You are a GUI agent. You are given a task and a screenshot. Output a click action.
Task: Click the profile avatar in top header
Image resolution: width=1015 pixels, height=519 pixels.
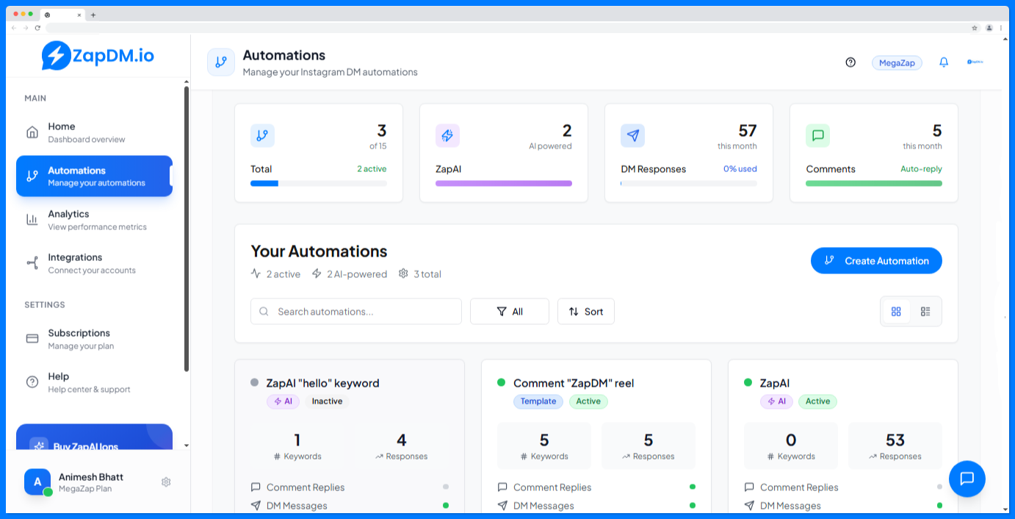[975, 62]
